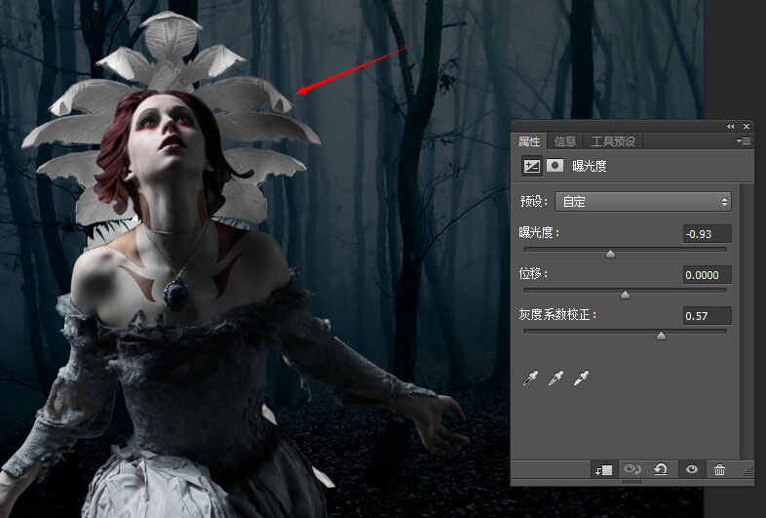Open the 工具预设 tab
This screenshot has width=766, height=518.
(613, 141)
